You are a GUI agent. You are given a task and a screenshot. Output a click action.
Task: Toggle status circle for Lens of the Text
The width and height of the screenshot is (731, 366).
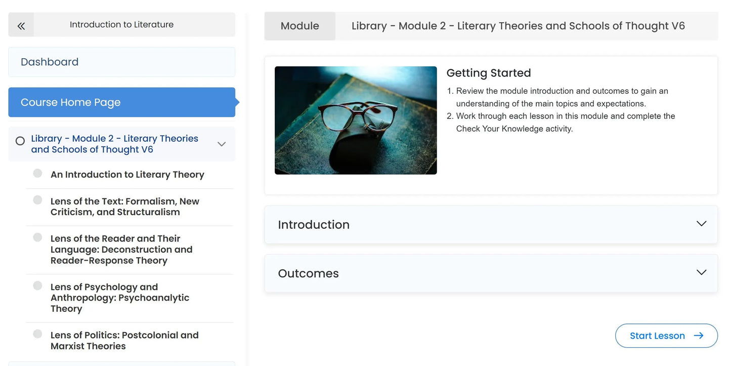(x=37, y=200)
